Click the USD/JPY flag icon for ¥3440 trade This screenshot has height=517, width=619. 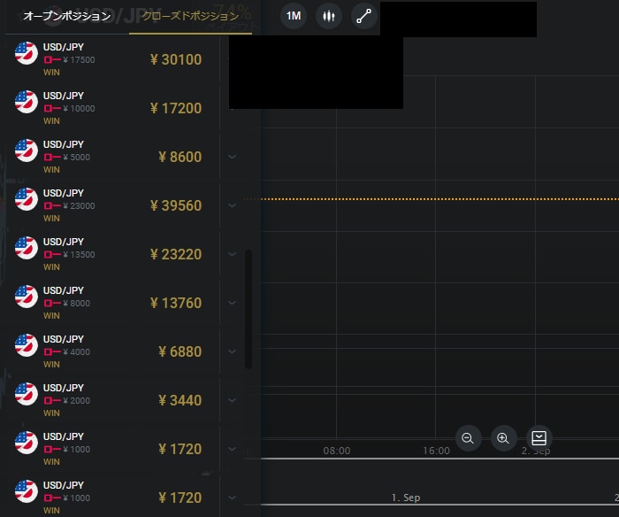pos(27,393)
